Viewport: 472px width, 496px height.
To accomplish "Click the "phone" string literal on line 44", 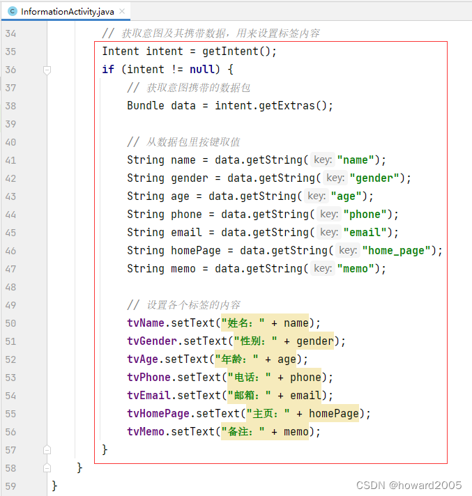I will click(x=365, y=215).
